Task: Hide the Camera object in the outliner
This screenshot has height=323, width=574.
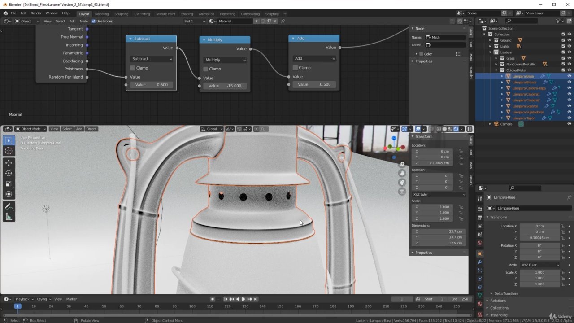Action: tap(569, 124)
